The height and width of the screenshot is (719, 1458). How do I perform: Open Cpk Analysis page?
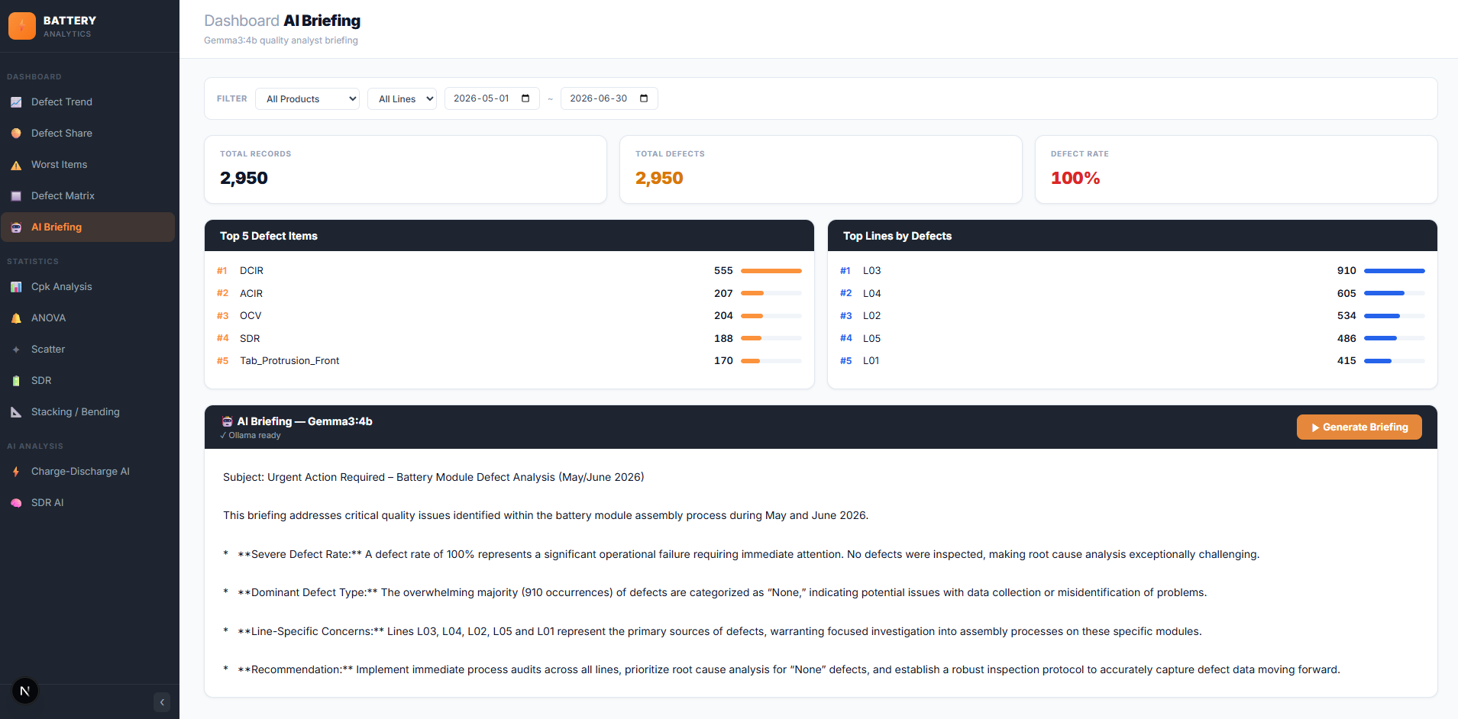(x=88, y=287)
